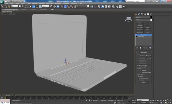The image size is (172, 104).
Task: Open the reference coordinate system dropdown
Action: [46, 6]
